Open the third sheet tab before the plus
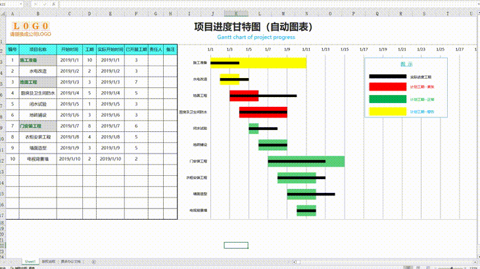Image resolution: width=480 pixels, height=269 pixels. tap(71, 261)
